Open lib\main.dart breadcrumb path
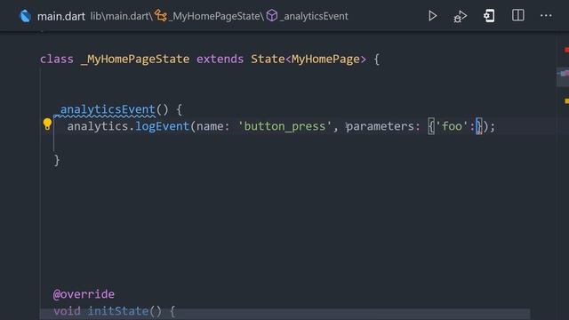 [x=121, y=16]
